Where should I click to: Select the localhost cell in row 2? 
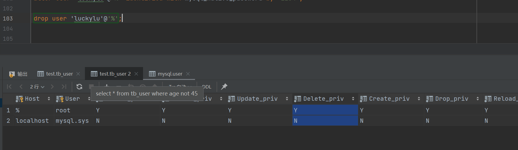32,121
